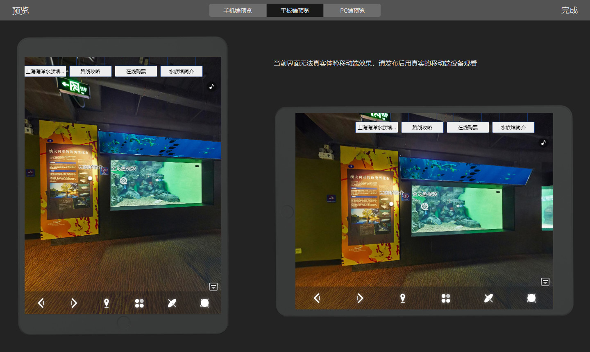The image size is (590, 352).
Task: Toggle music icon in portrait tablet
Action: click(211, 86)
